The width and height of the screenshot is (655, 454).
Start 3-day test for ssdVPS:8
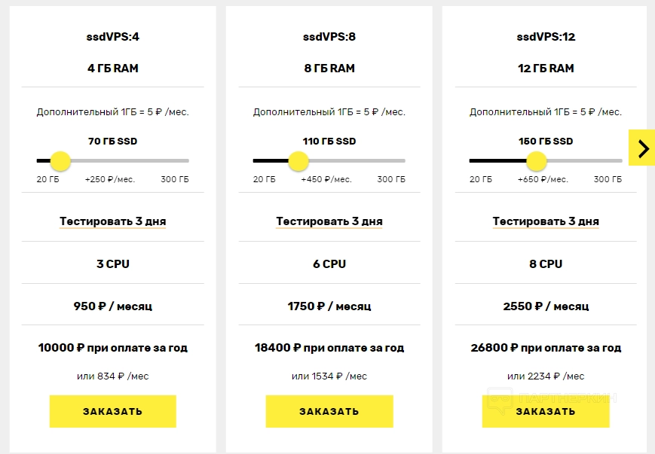329,221
